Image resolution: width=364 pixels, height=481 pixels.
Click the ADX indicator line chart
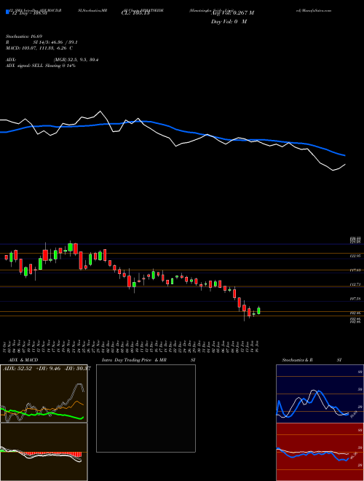[44, 394]
